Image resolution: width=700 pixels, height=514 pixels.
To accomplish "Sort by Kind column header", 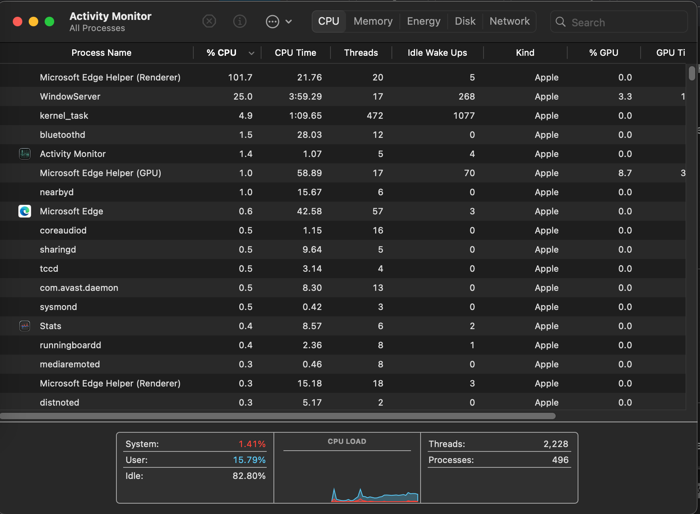I will pyautogui.click(x=525, y=53).
